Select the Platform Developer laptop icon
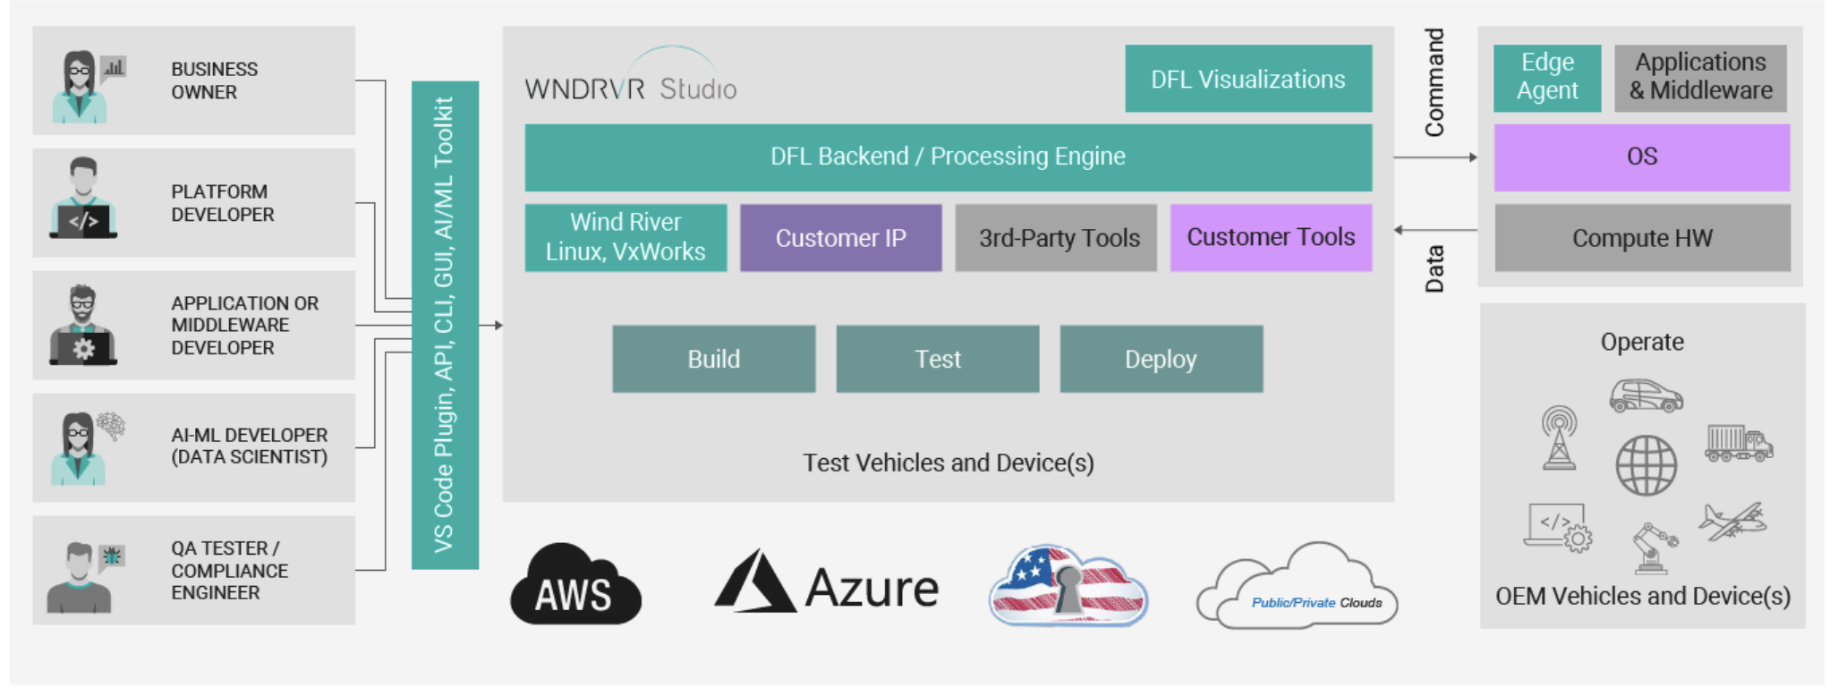1838x696 pixels. [83, 219]
